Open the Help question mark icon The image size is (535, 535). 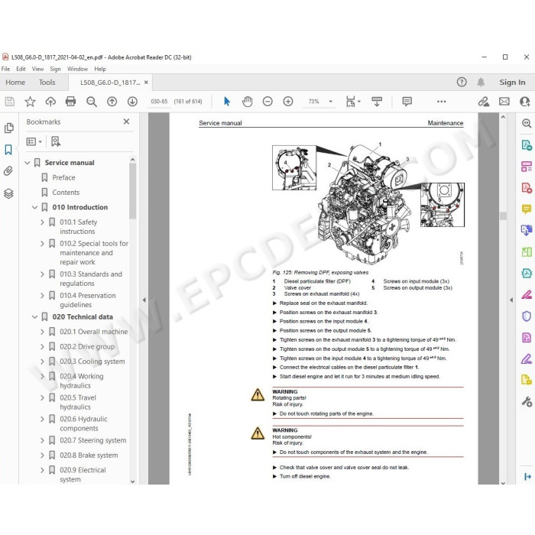[462, 82]
